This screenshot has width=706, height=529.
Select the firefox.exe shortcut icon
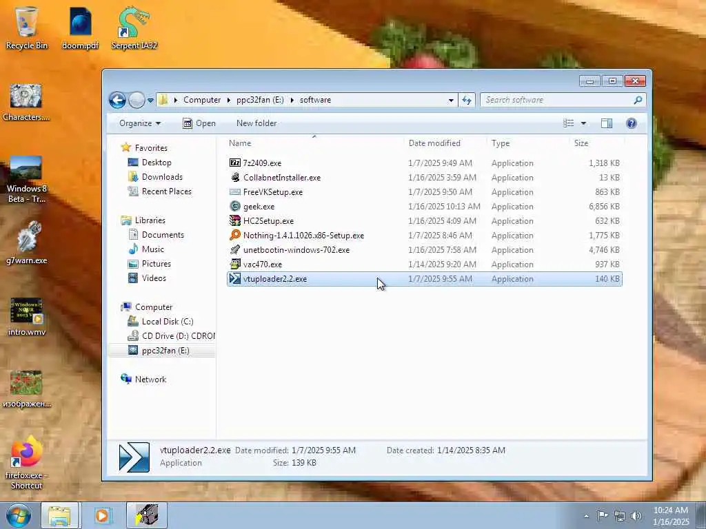27,464
